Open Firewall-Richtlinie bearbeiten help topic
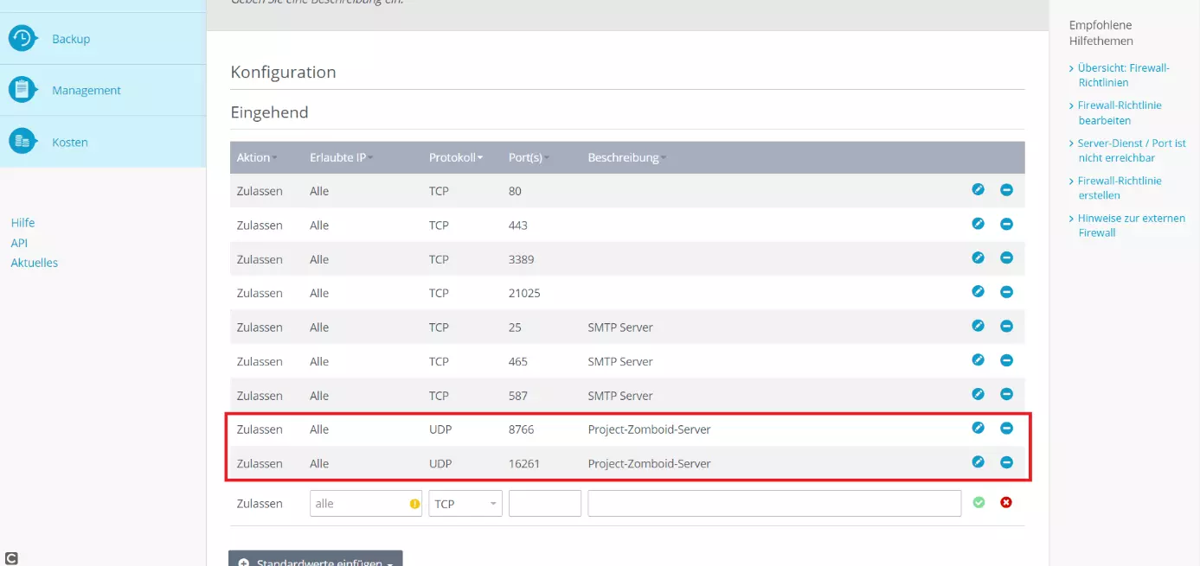Screen dimensions: 1200x566 [x=1120, y=112]
